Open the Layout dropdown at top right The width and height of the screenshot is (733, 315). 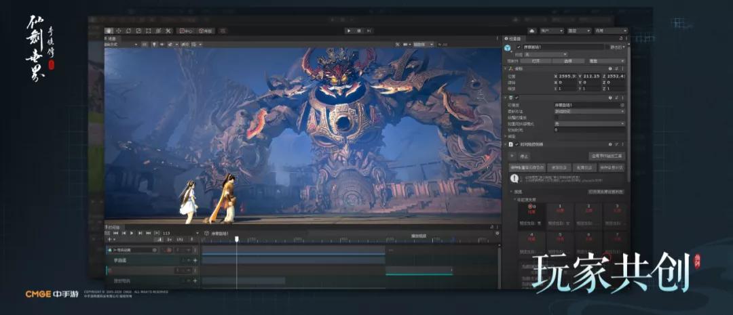610,30
